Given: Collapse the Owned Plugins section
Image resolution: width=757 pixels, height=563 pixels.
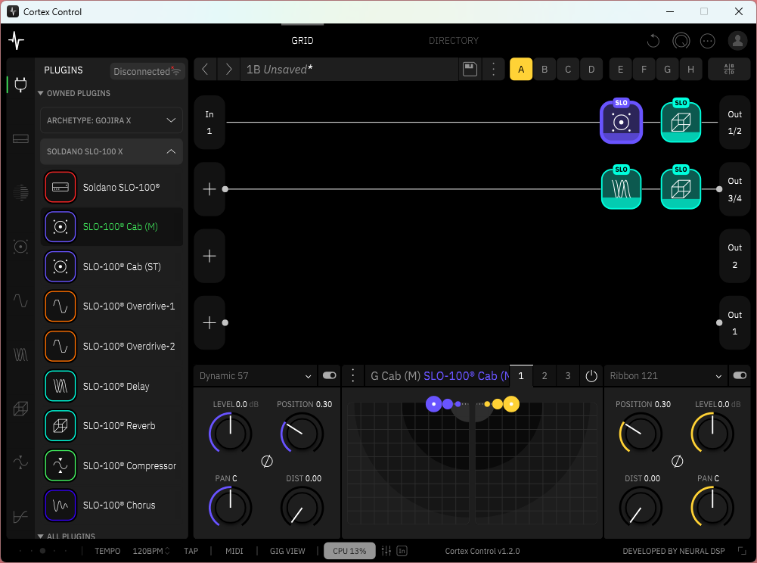Looking at the screenshot, I should (75, 93).
